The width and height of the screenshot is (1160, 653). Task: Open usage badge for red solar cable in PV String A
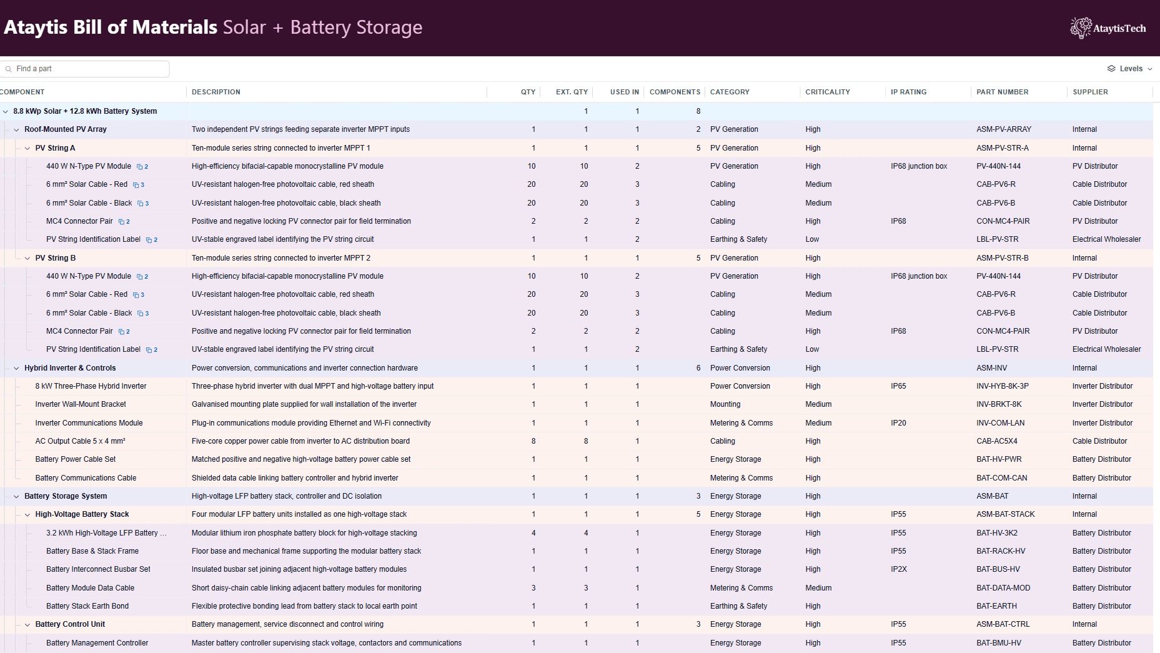point(139,185)
